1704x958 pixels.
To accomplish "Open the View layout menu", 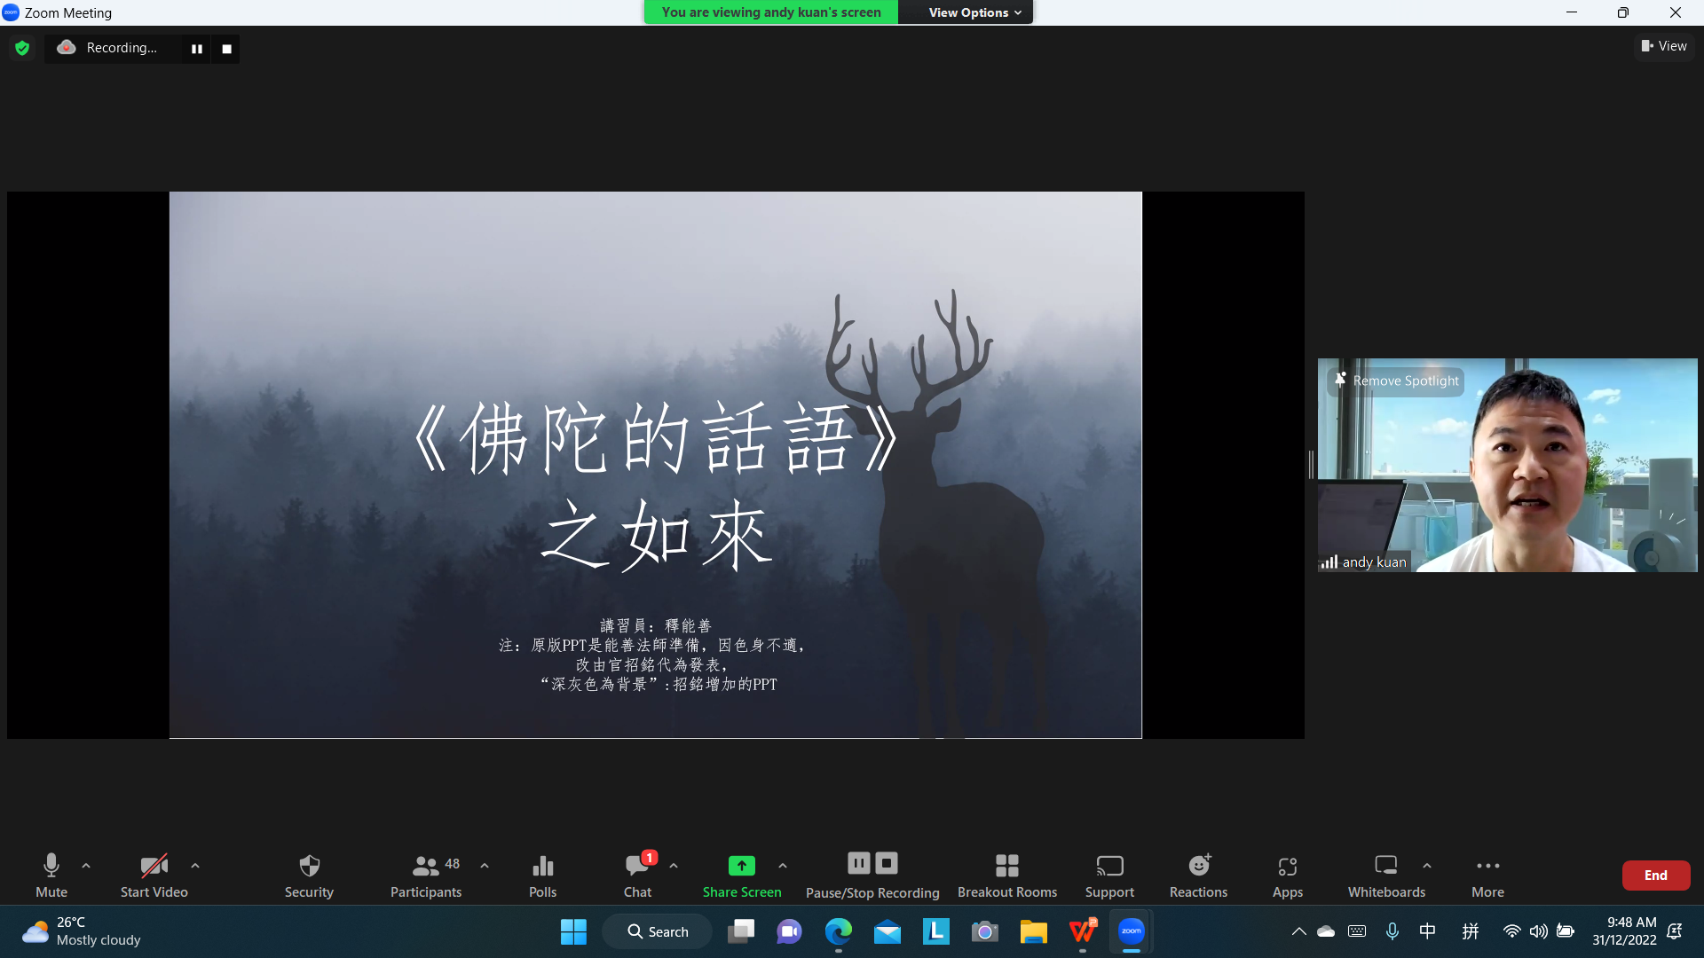I will tap(1664, 46).
